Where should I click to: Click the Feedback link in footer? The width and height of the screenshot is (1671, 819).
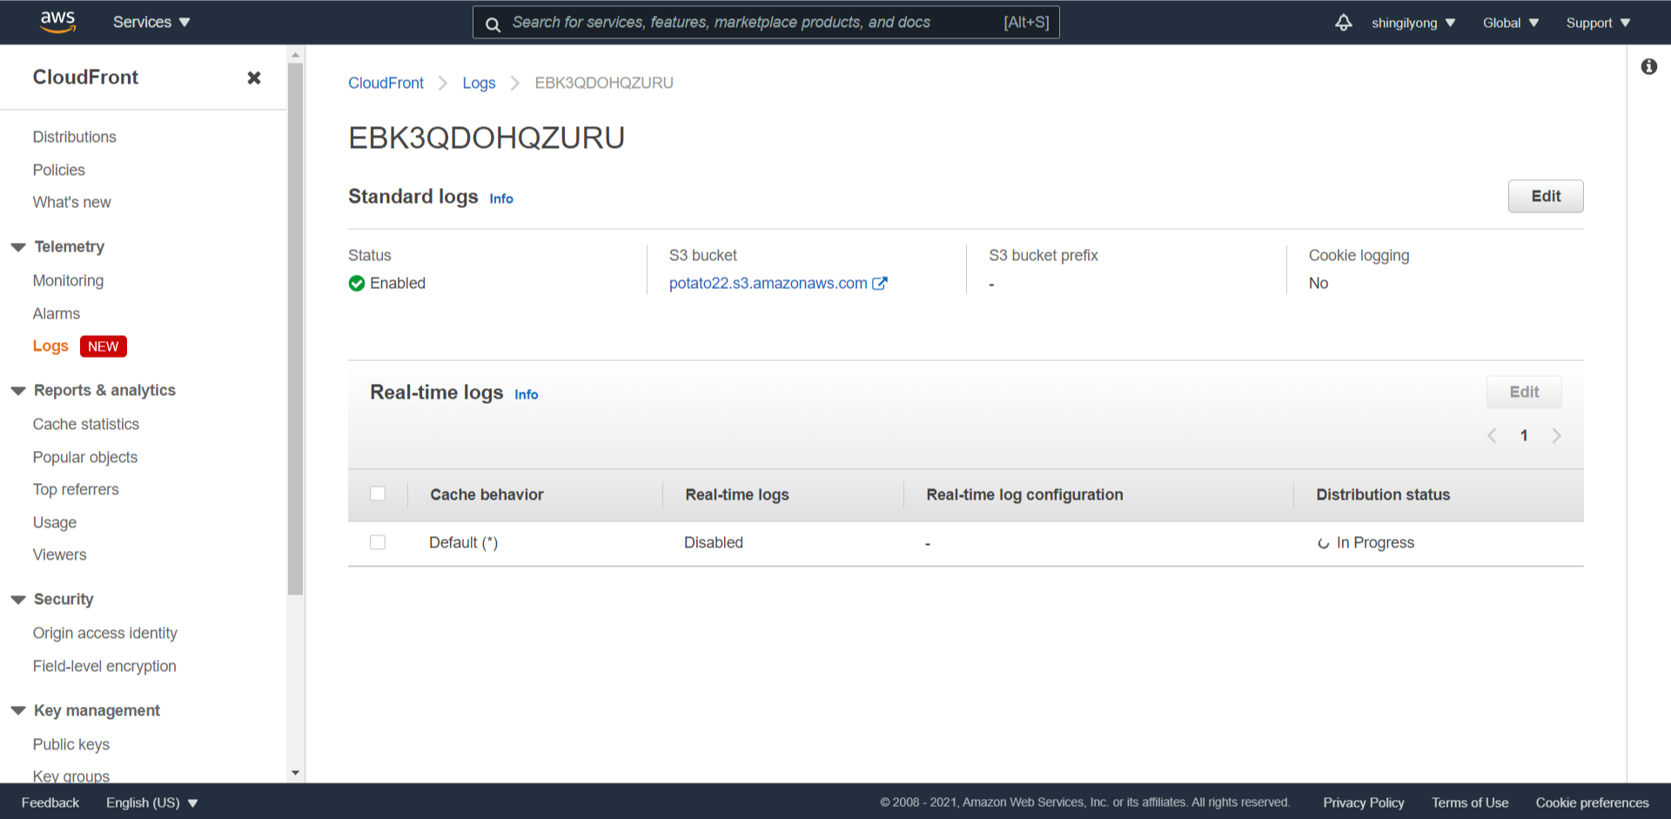50,802
